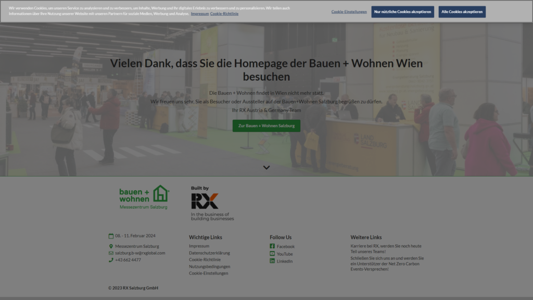Click the RX Built by logo
Viewport: 533px width, 300px height.
coord(212,204)
